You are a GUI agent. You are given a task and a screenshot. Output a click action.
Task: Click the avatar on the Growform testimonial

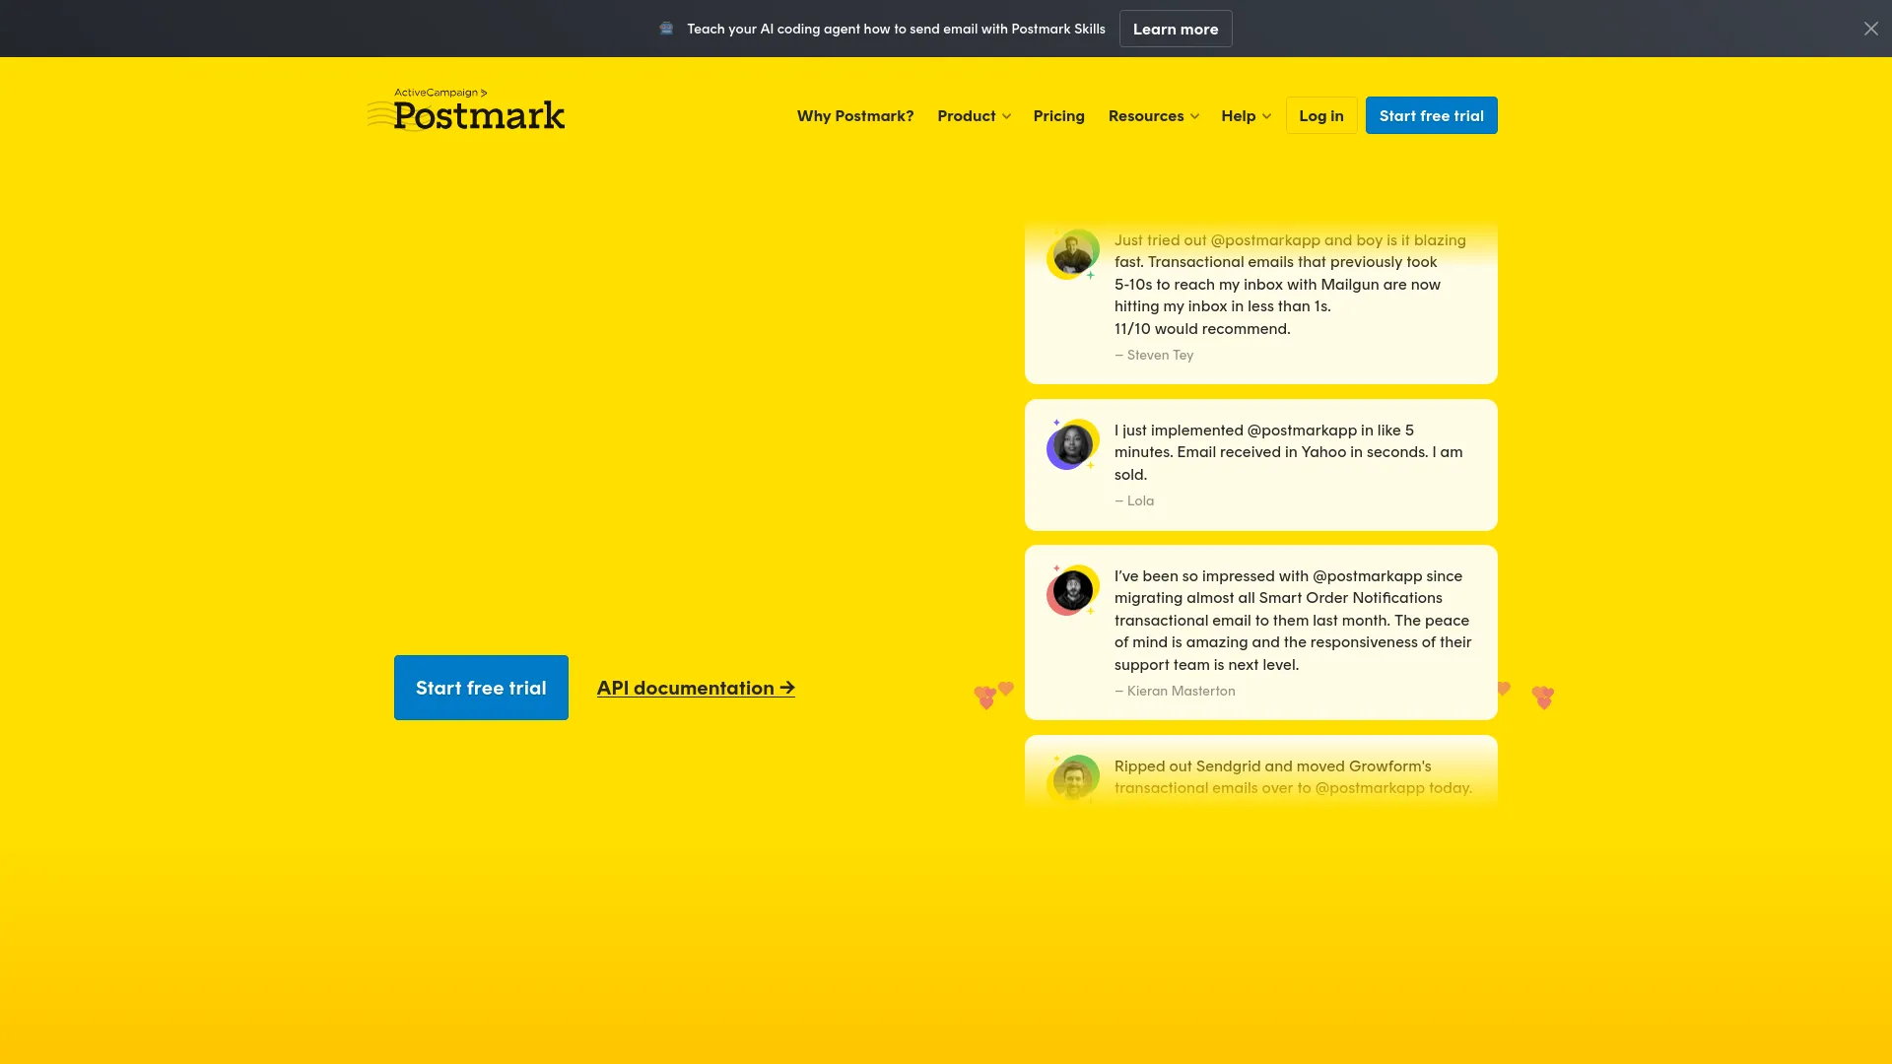(1073, 779)
